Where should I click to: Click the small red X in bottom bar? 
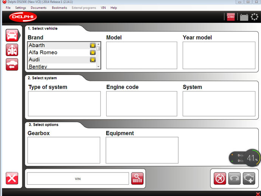tap(258, 194)
